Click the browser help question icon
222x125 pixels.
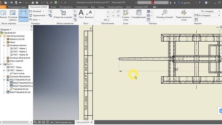pos(31,30)
